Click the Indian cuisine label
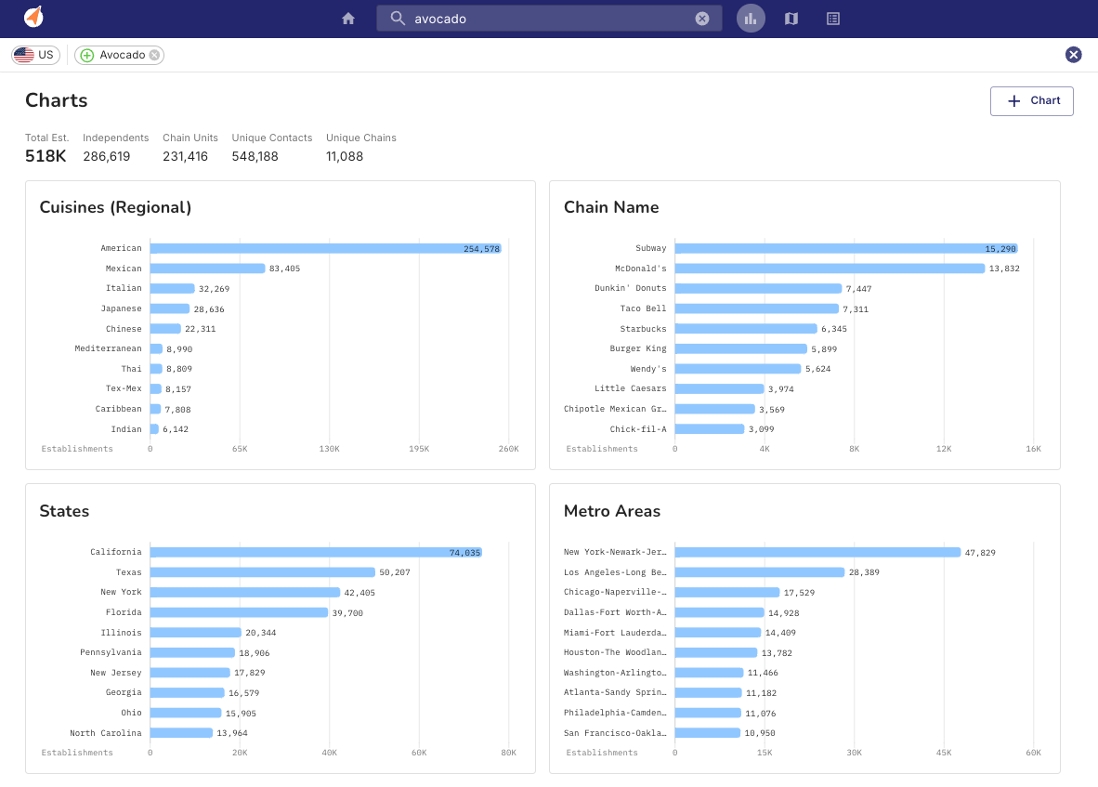 tap(126, 429)
